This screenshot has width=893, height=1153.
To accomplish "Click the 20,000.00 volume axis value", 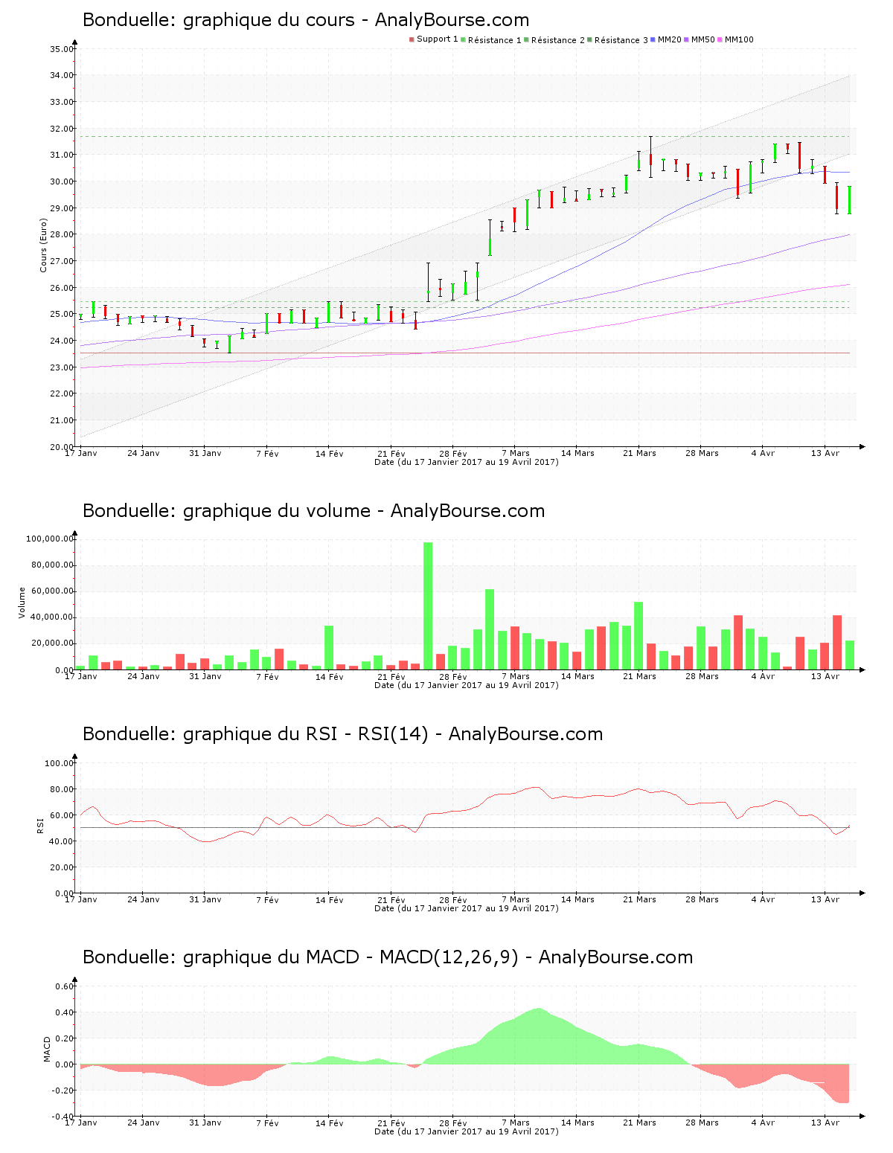I will tap(52, 643).
